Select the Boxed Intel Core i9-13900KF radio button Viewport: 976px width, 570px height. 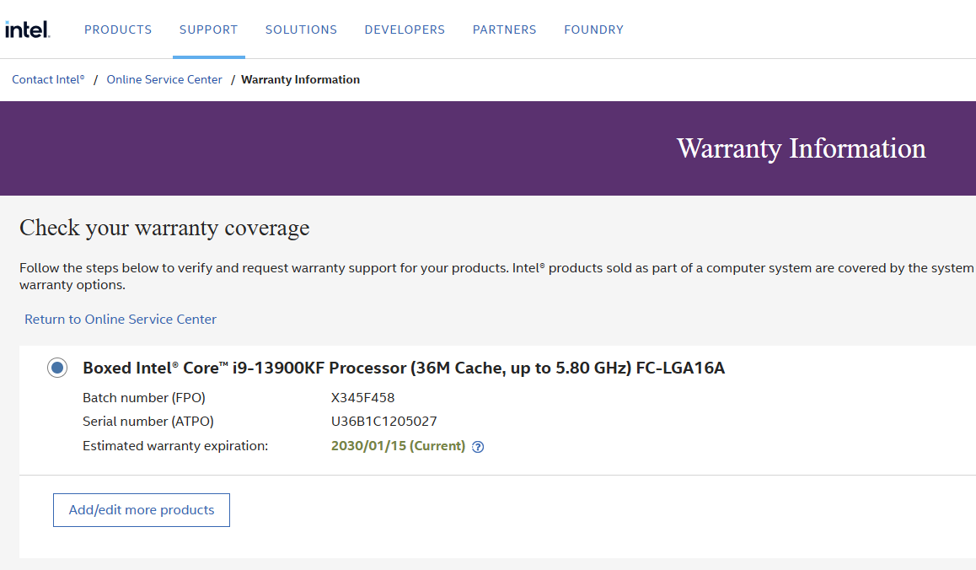(x=56, y=368)
